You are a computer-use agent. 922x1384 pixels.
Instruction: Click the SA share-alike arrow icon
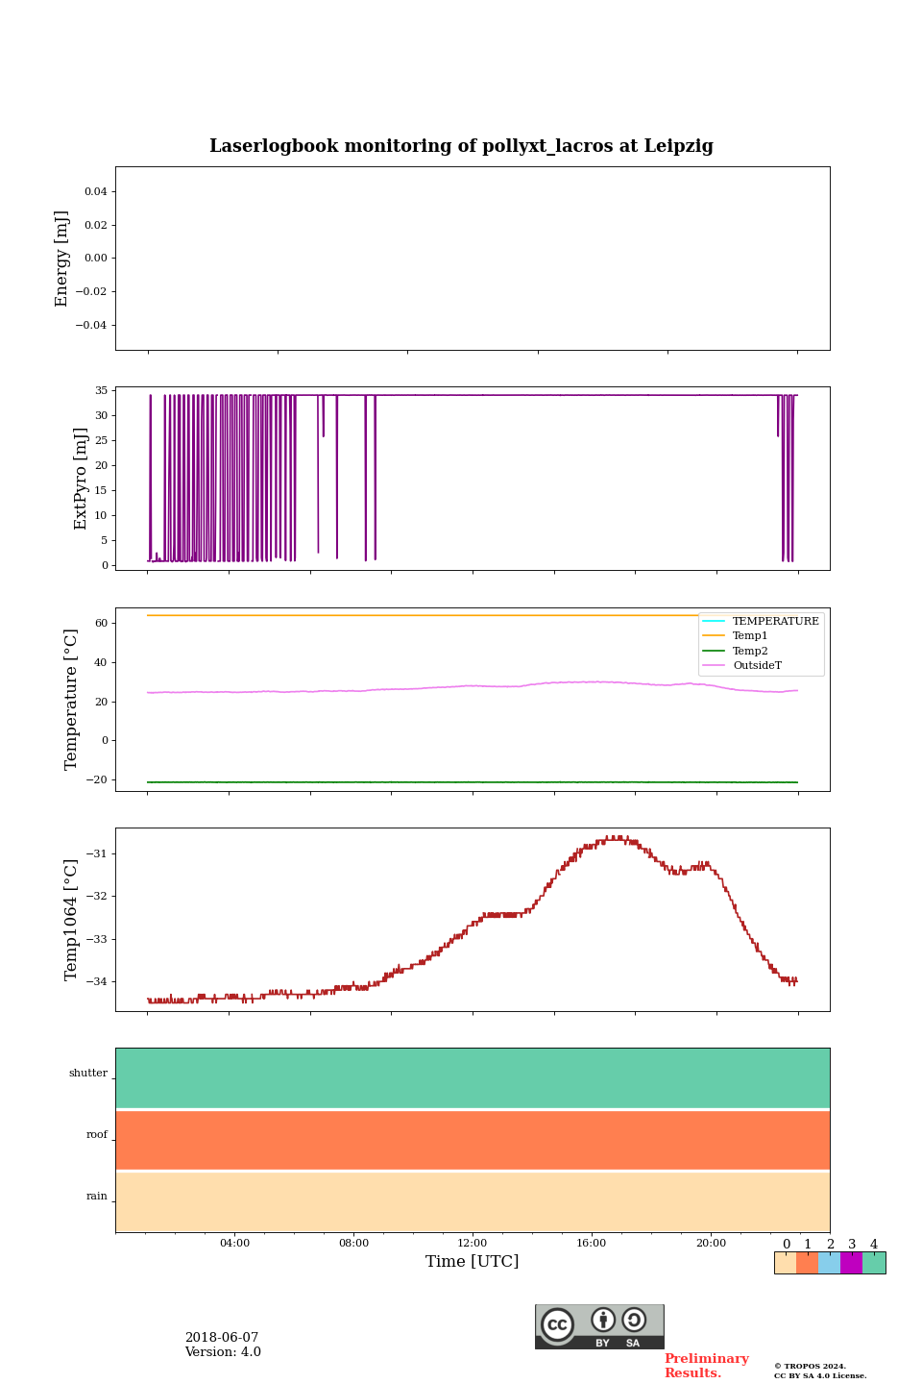634,1320
